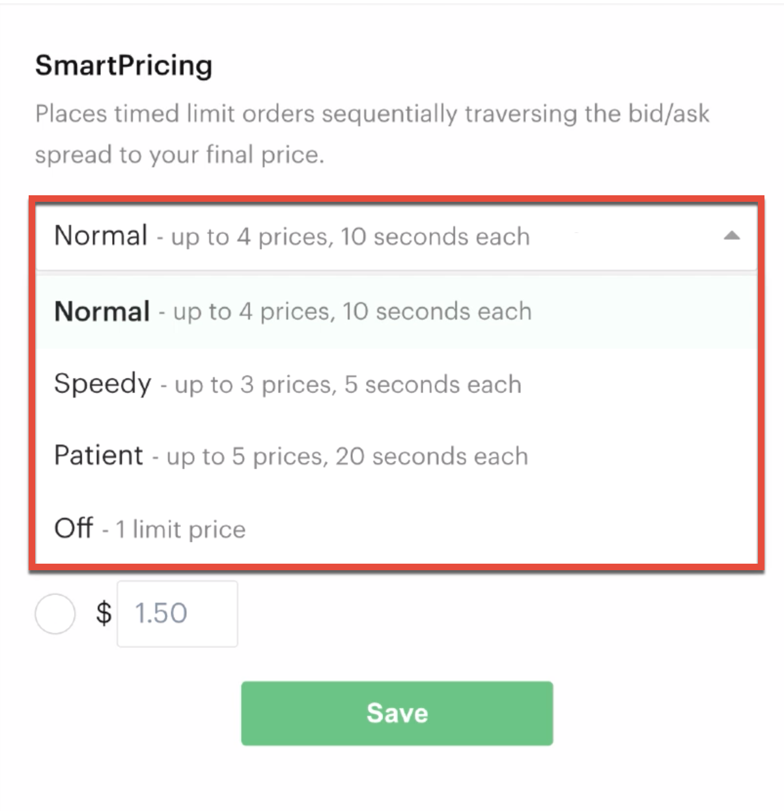Open the SmartPricing mode selector
This screenshot has height=811, width=784.
[x=391, y=236]
